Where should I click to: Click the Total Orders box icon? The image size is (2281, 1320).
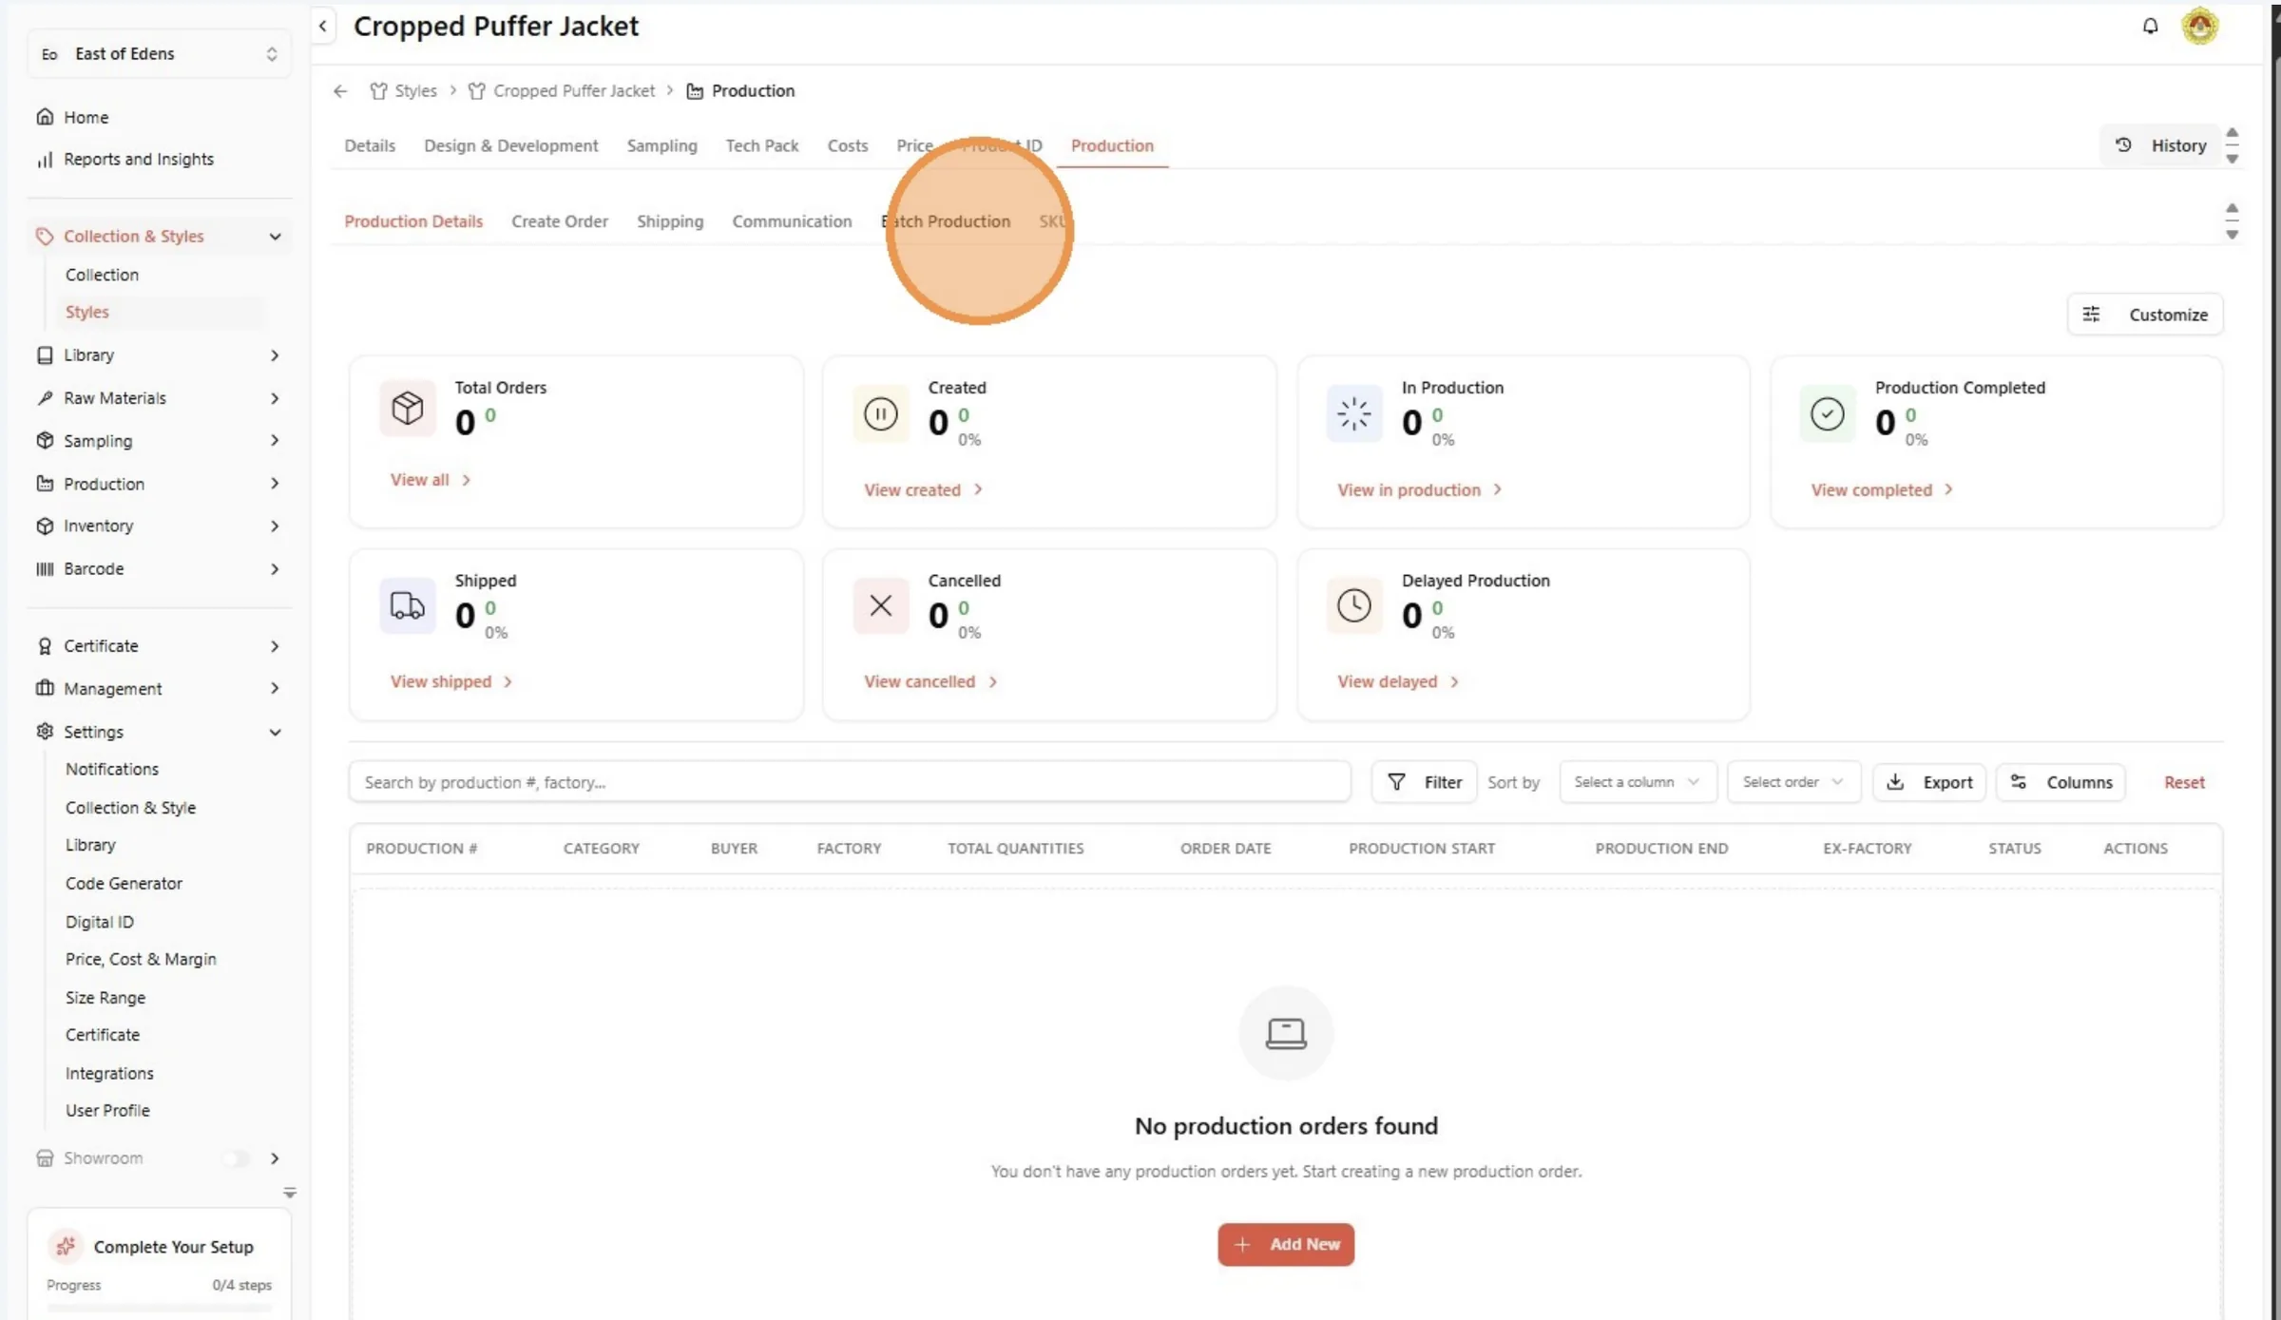408,409
